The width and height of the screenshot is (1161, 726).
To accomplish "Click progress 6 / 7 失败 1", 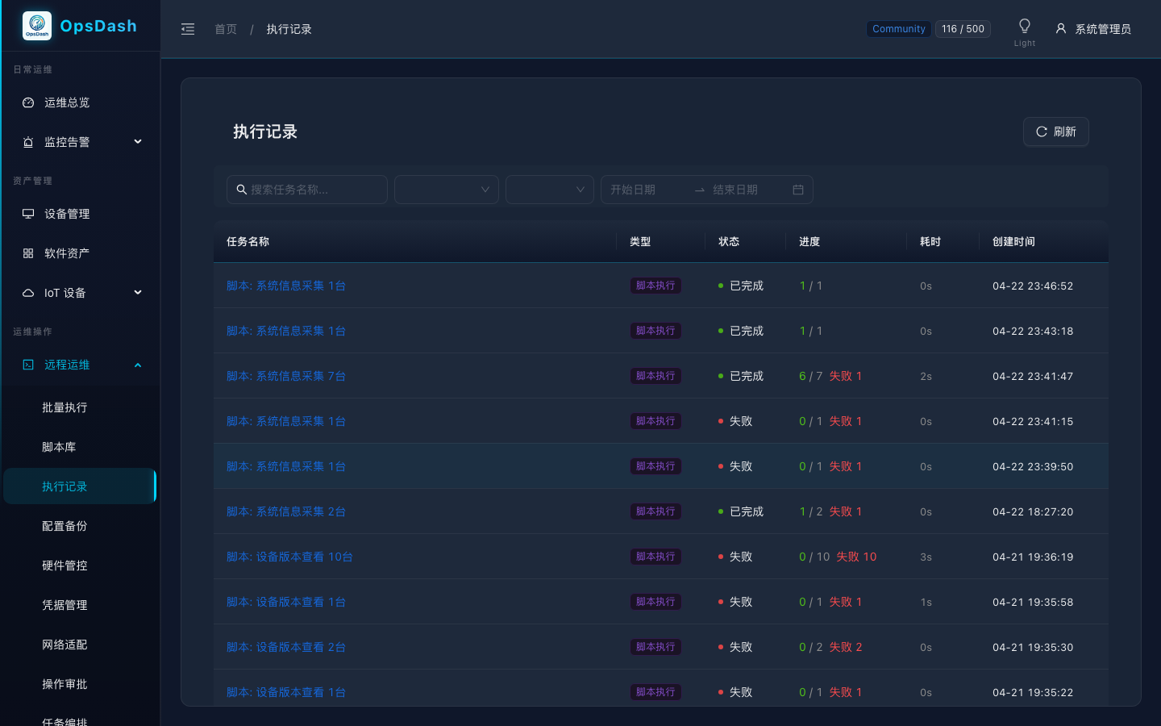I will coord(830,376).
